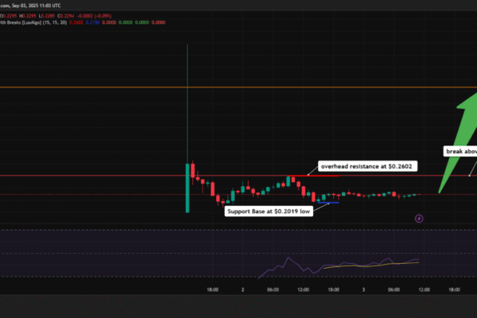
Task: Click the Close value C0.2294
Action: pos(66,16)
